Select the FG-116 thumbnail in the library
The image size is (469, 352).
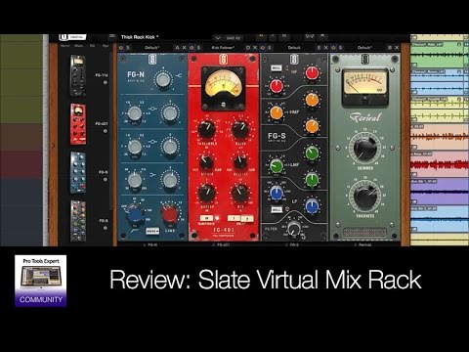(x=78, y=75)
